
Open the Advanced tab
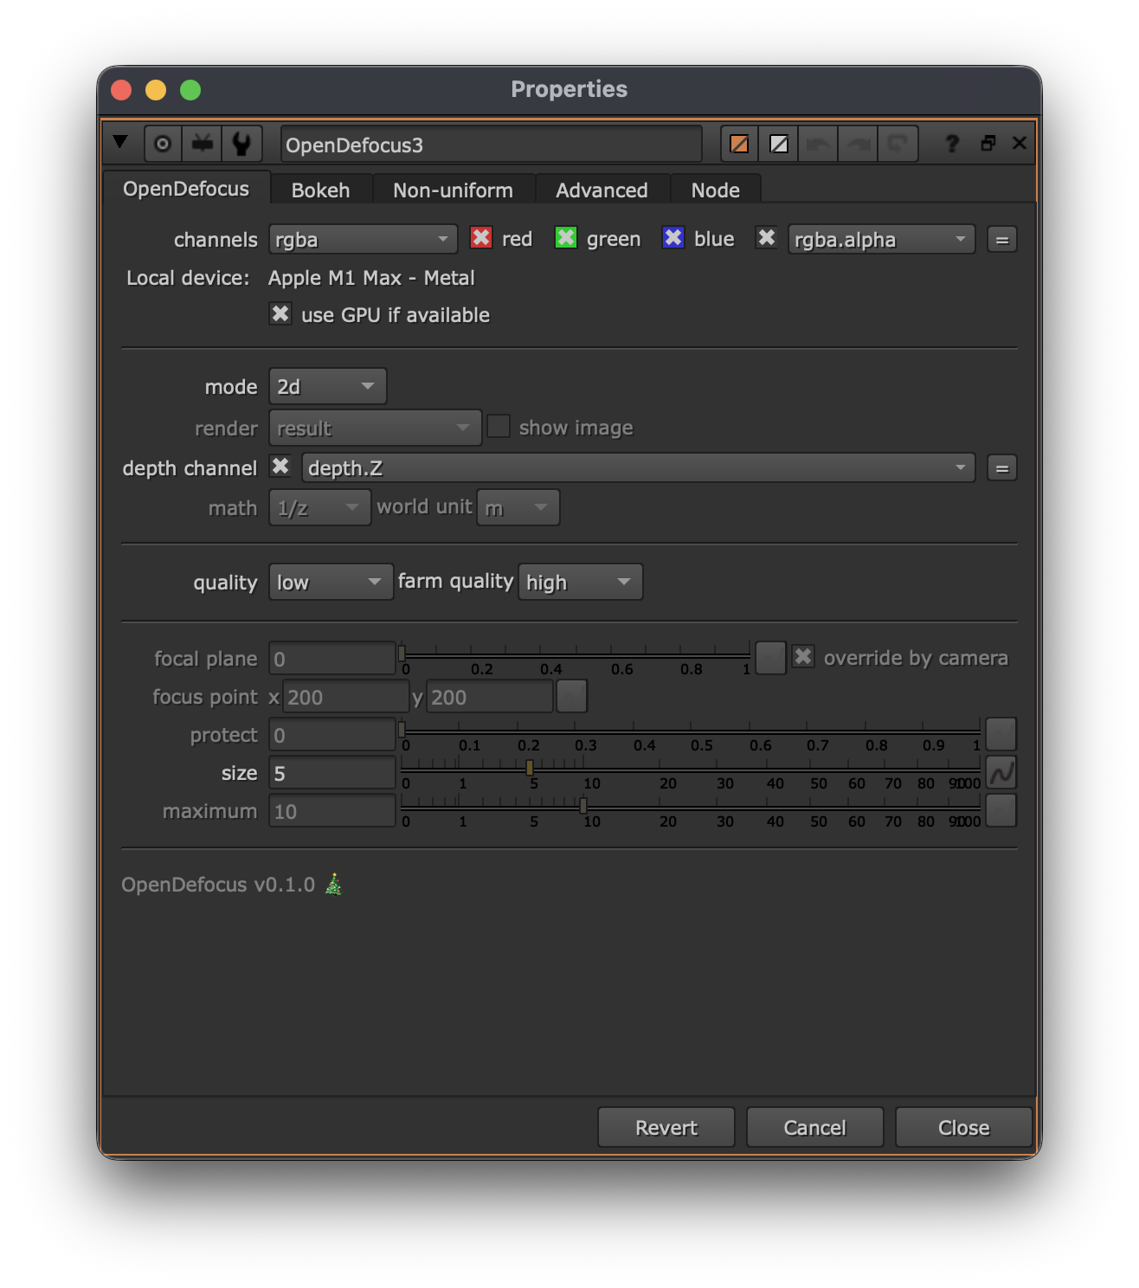[x=602, y=190]
